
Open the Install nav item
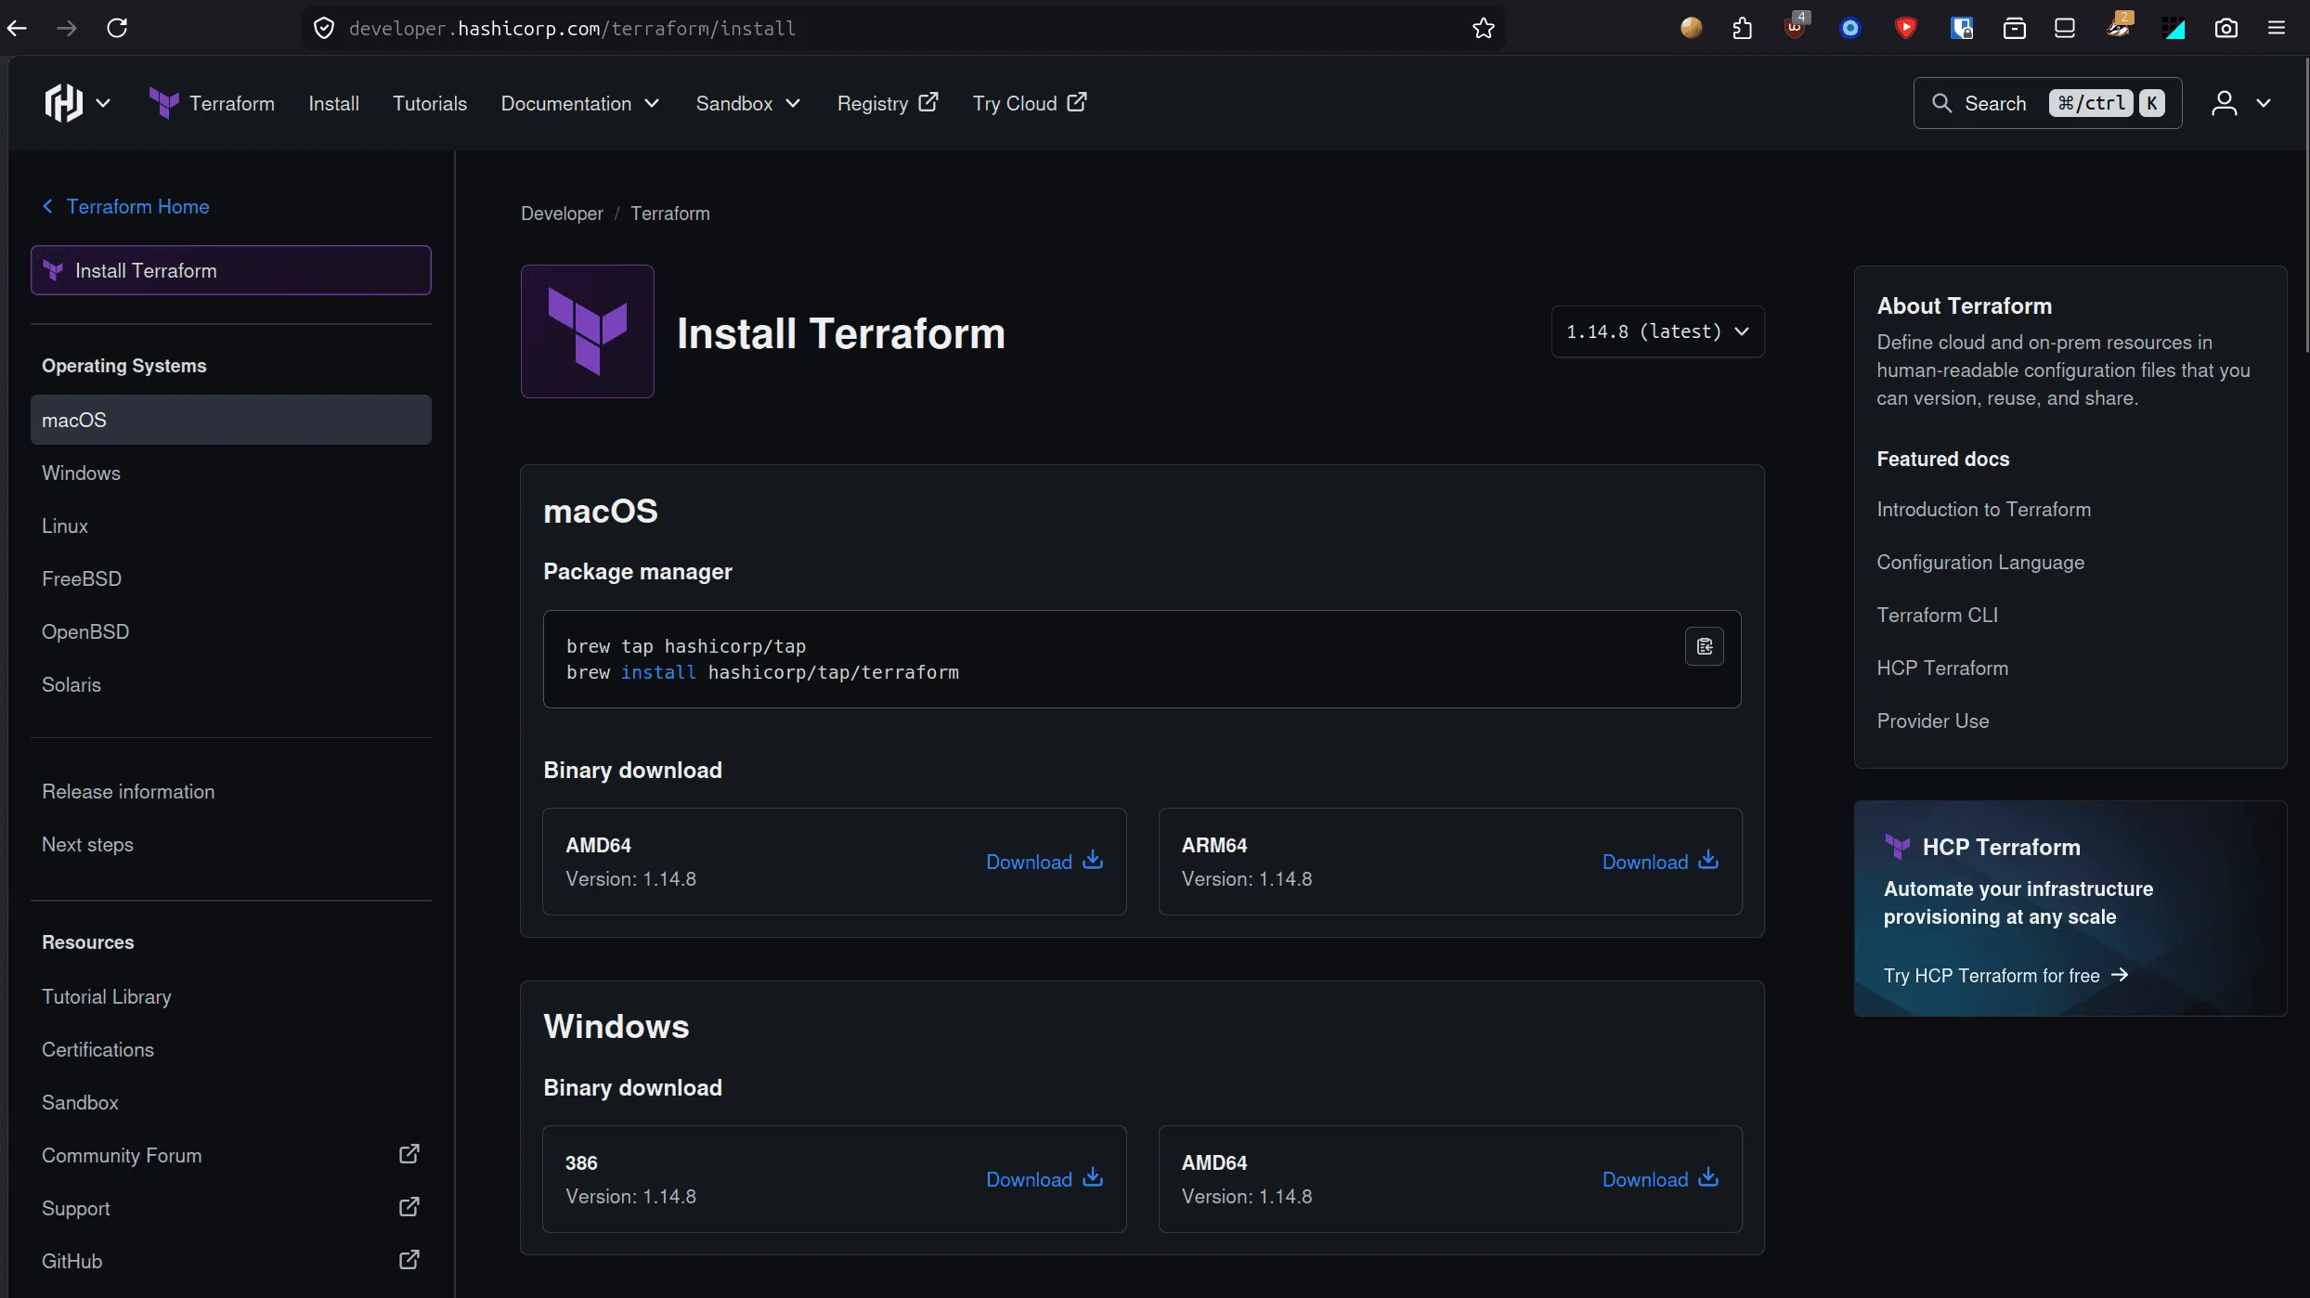333,103
